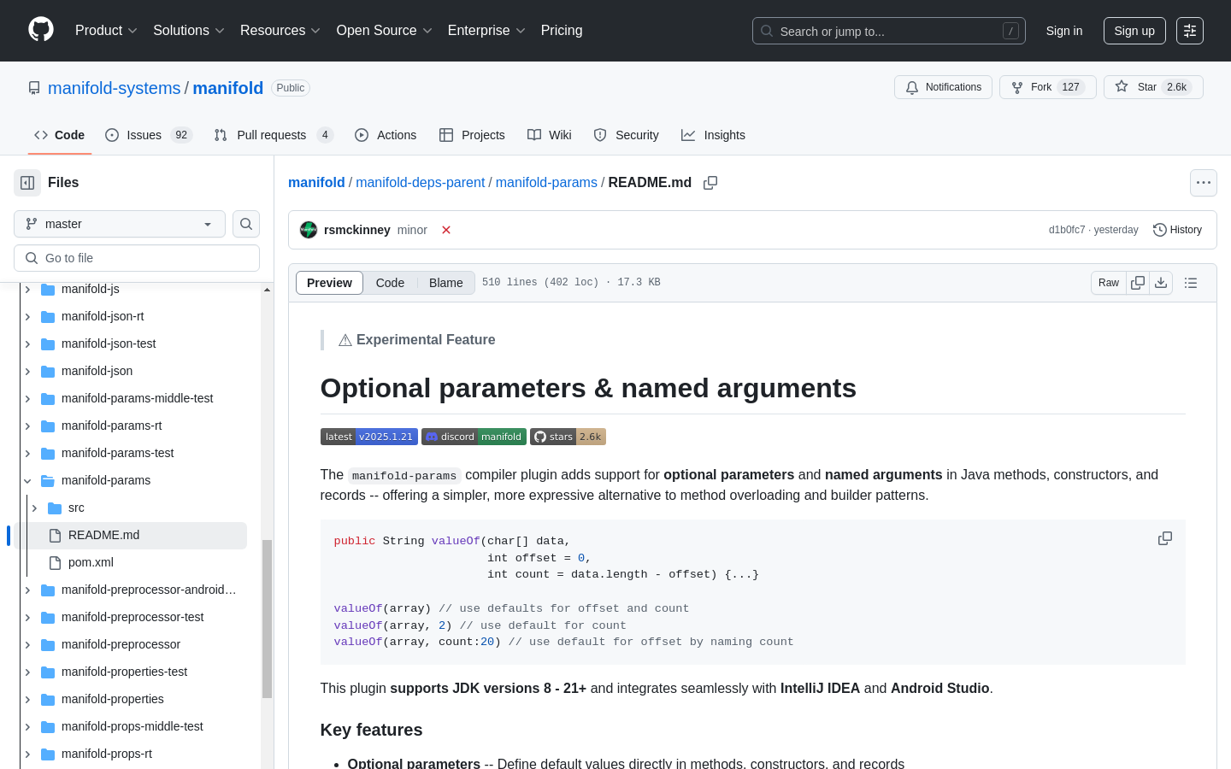Expand the Resources menu
Viewport: 1231px width, 769px height.
(x=280, y=31)
